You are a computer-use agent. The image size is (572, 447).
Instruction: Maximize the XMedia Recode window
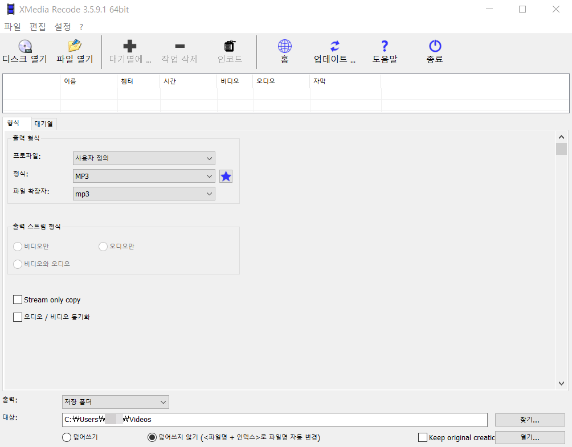(x=522, y=9)
